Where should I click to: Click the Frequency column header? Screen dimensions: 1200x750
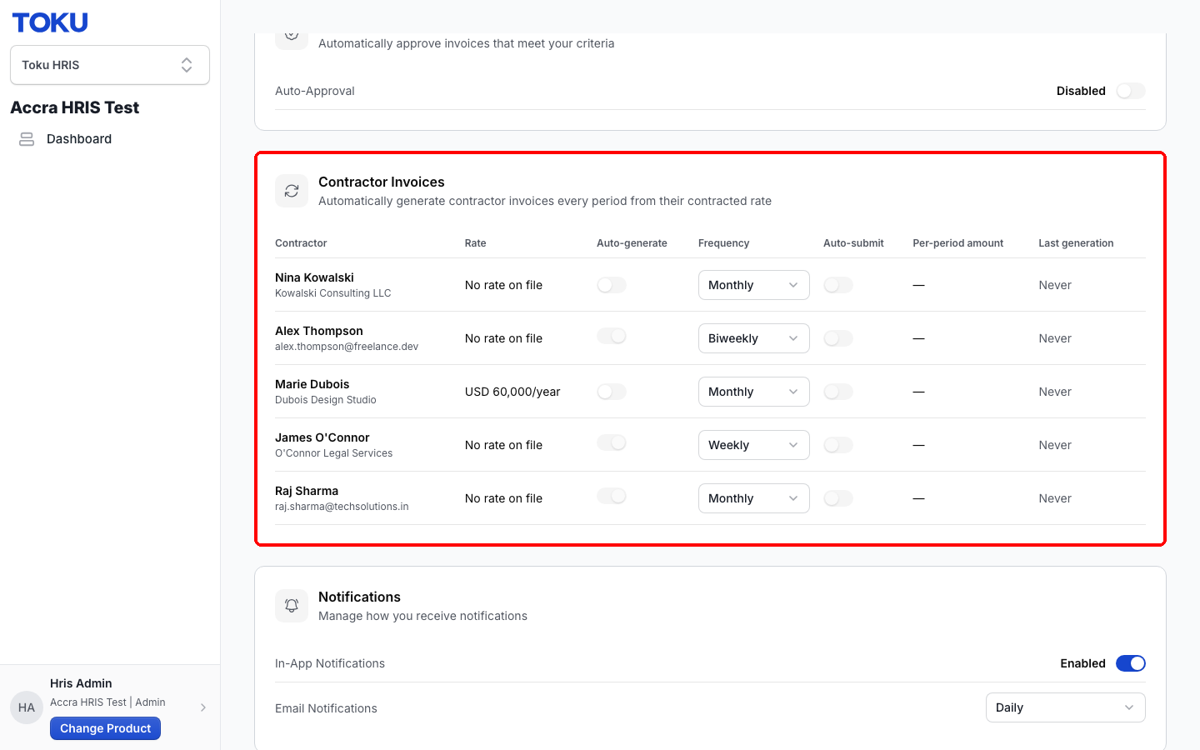723,243
